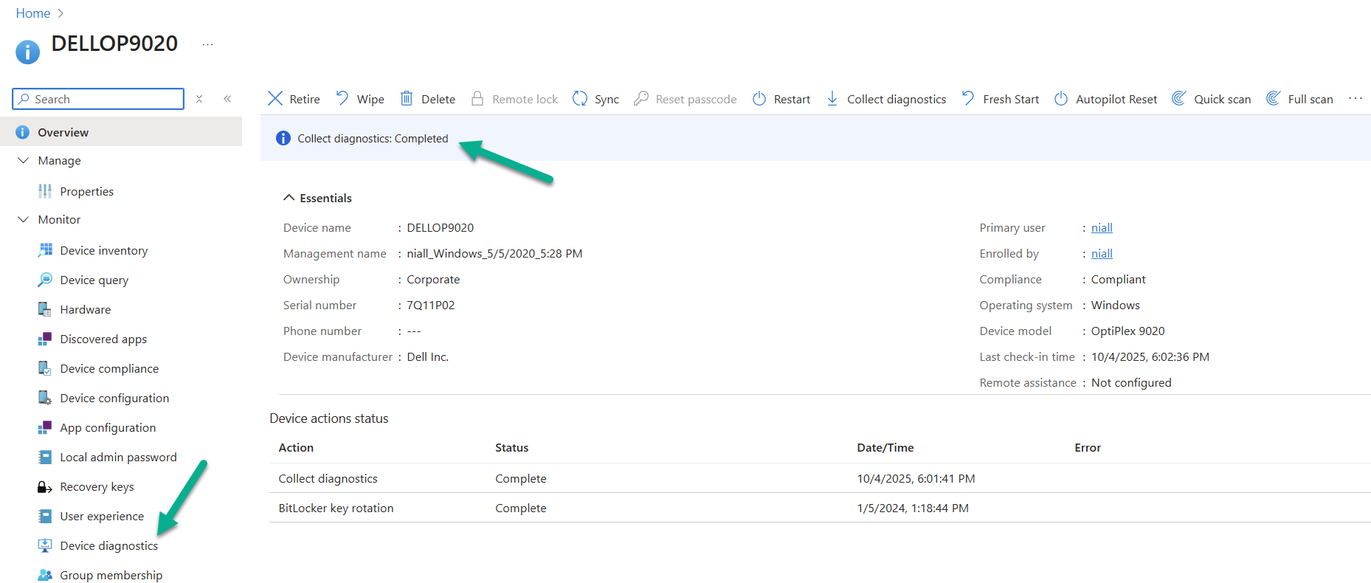Click the Sync arrows icon
The image size is (1371, 583).
(580, 99)
